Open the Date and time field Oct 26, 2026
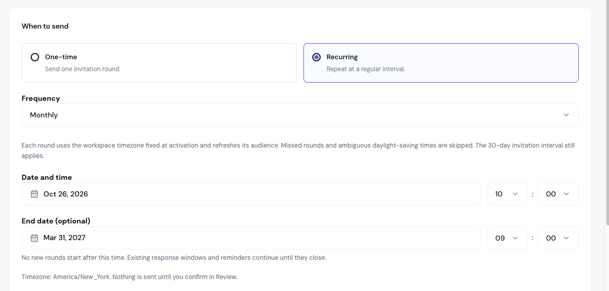 [251, 194]
